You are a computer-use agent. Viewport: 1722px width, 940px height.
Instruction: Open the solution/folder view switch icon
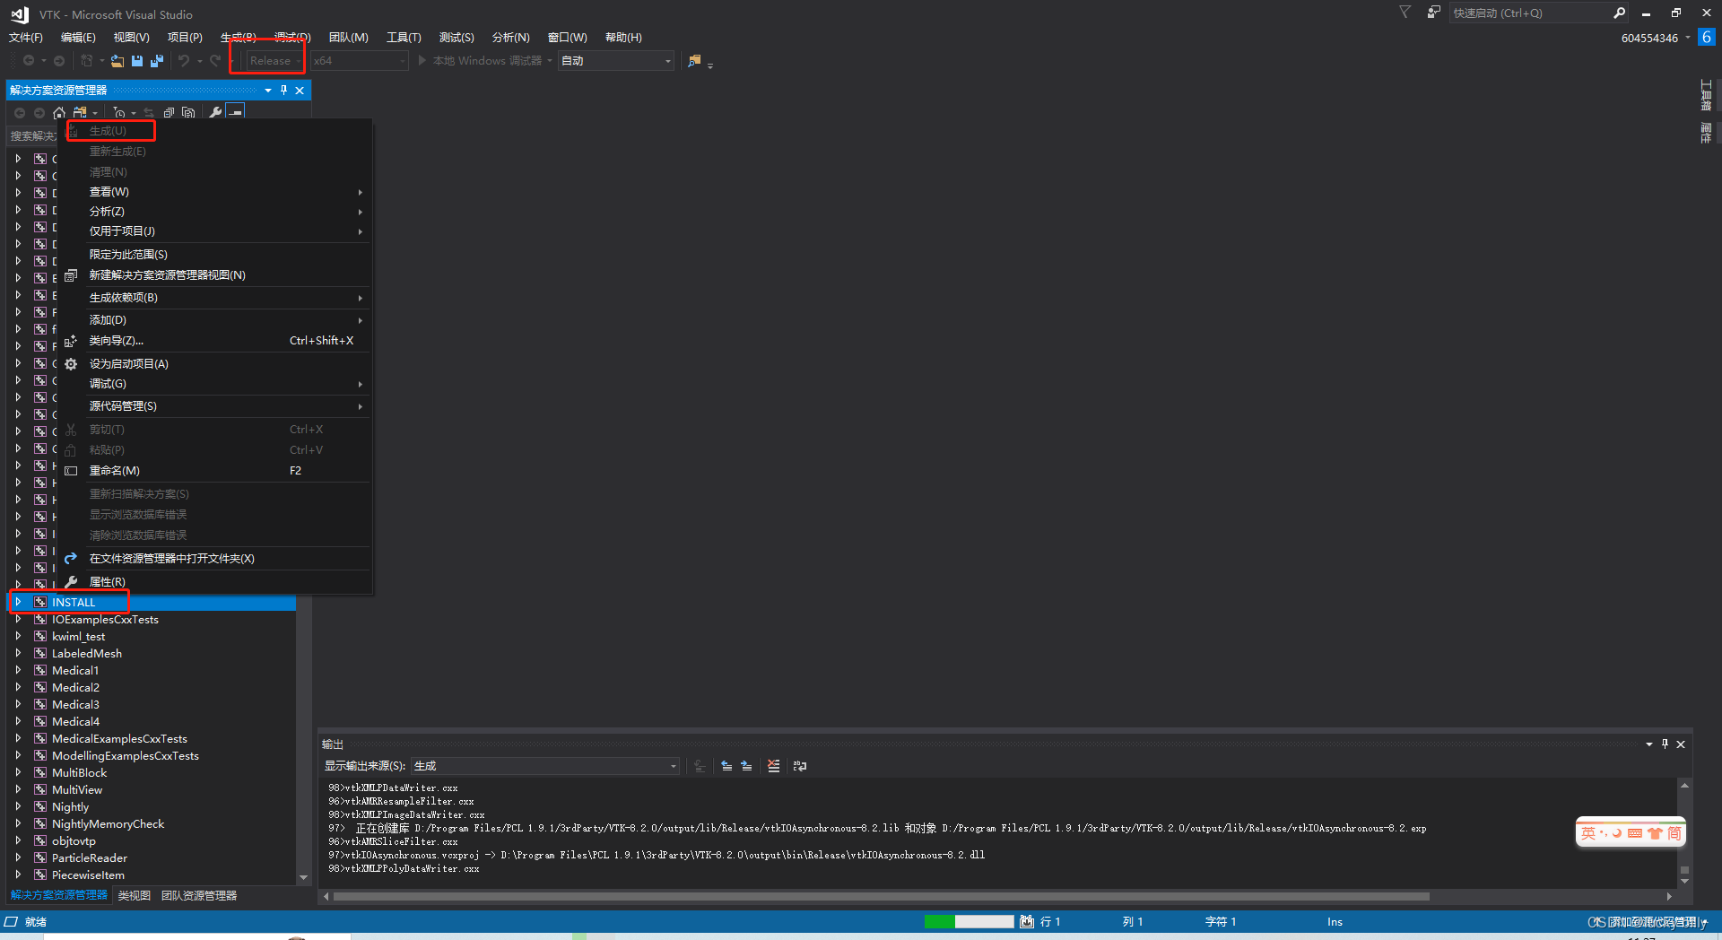80,113
